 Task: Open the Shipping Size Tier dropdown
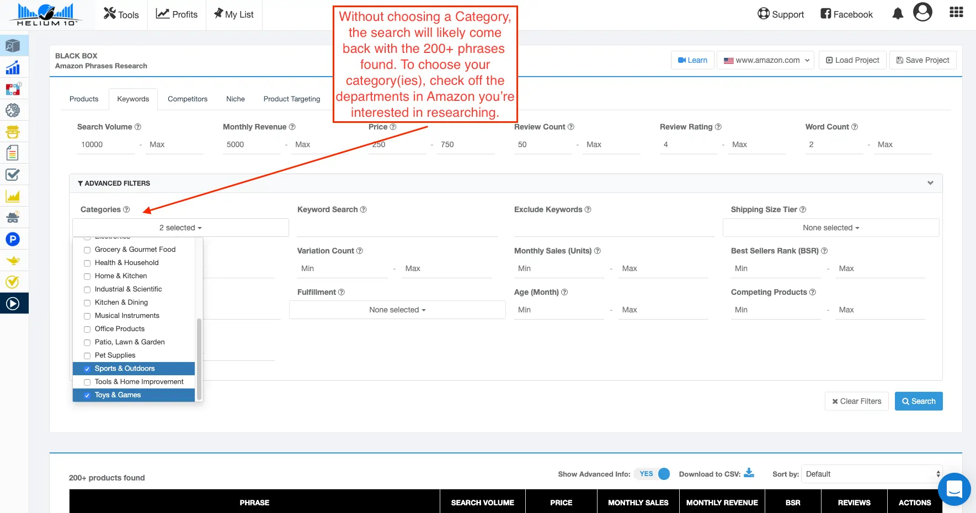coord(830,228)
